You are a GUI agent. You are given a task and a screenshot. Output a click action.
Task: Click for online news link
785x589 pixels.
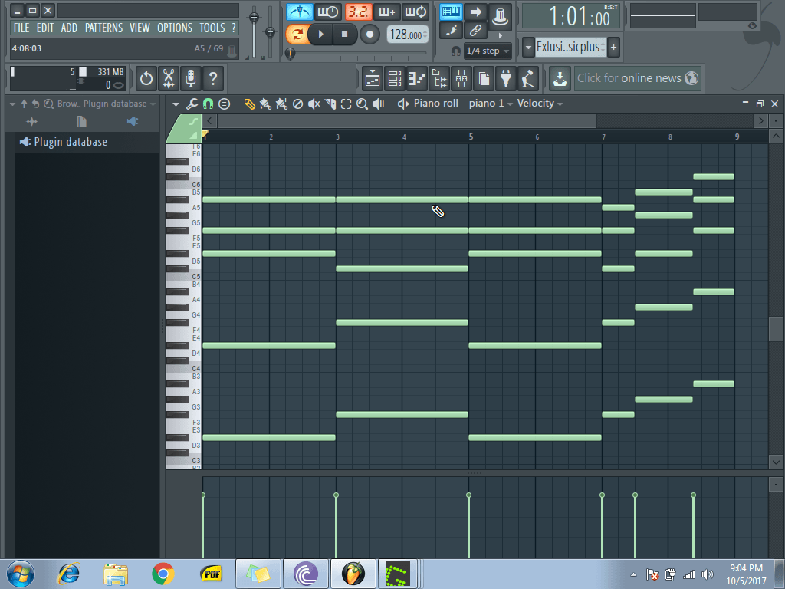[x=629, y=78]
